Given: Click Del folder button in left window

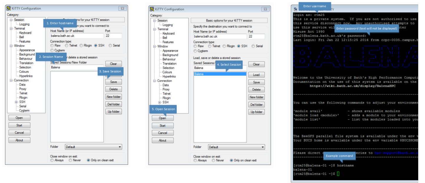Looking at the screenshot, I should coord(113,104).
